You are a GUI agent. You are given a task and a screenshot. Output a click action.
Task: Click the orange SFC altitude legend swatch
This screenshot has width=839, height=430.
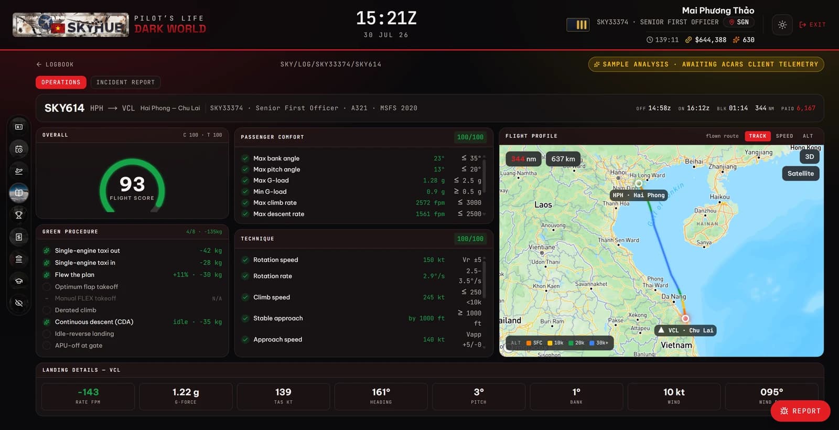click(x=529, y=343)
